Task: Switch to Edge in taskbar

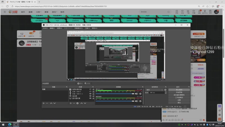Action: 10,124
